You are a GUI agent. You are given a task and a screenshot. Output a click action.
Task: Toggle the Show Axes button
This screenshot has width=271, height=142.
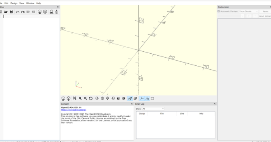pos(142,98)
